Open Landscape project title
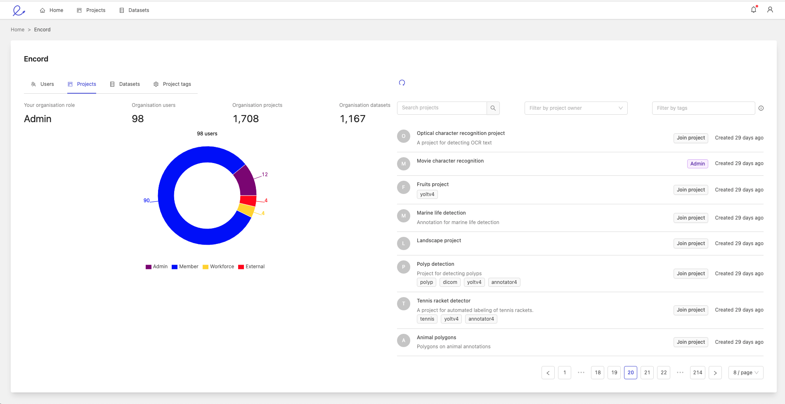The image size is (785, 404). 439,241
